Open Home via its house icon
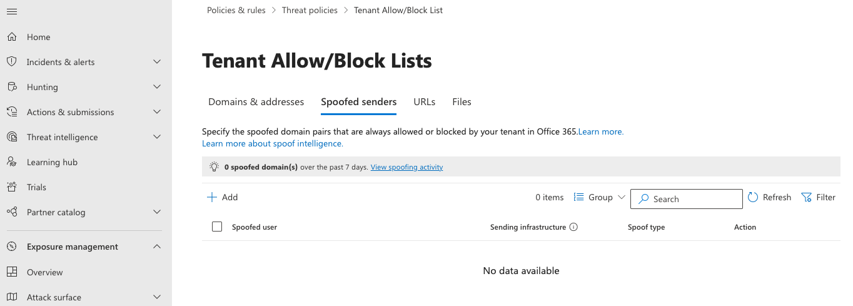 pos(11,37)
